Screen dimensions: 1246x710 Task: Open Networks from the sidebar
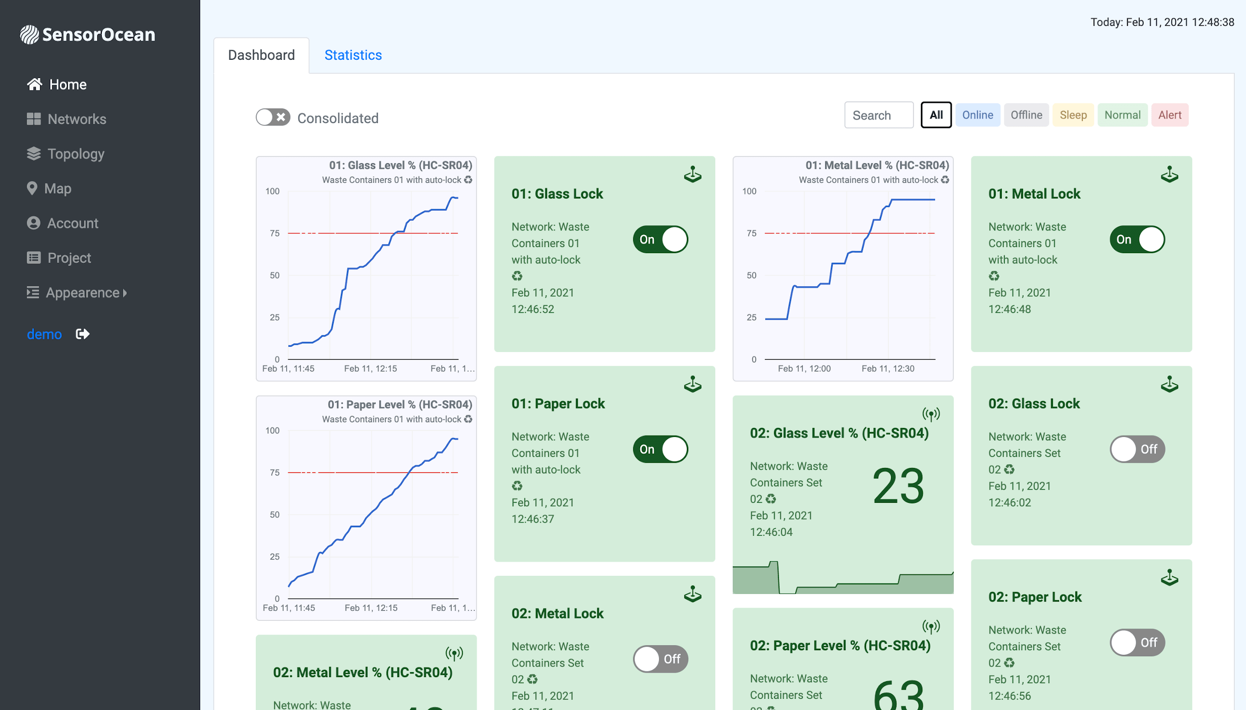point(76,119)
